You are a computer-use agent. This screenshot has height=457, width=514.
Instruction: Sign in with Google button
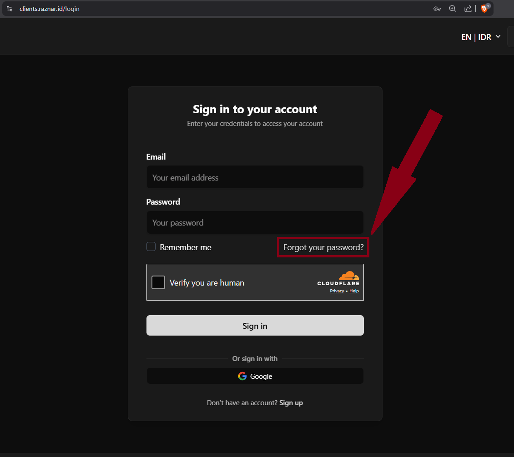point(255,376)
